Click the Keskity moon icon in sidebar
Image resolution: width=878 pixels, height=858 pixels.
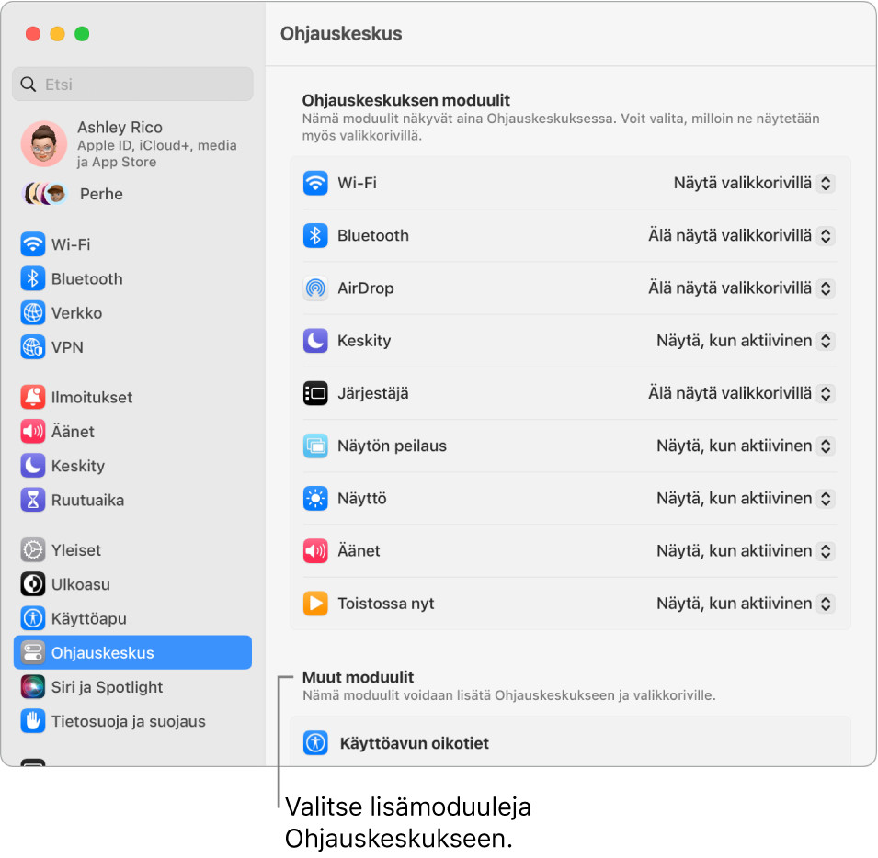pyautogui.click(x=34, y=465)
